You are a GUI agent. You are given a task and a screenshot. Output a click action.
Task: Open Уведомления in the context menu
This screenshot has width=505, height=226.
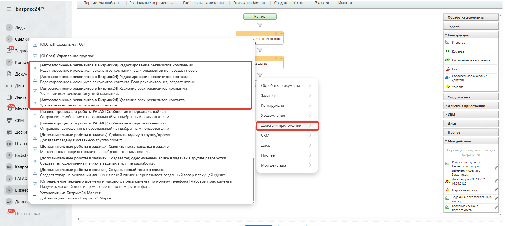tap(287, 115)
